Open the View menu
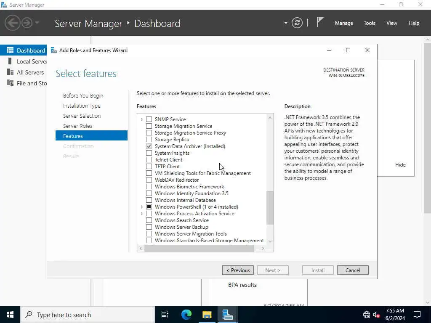Screen dimensions: 431x323 tap(392, 23)
